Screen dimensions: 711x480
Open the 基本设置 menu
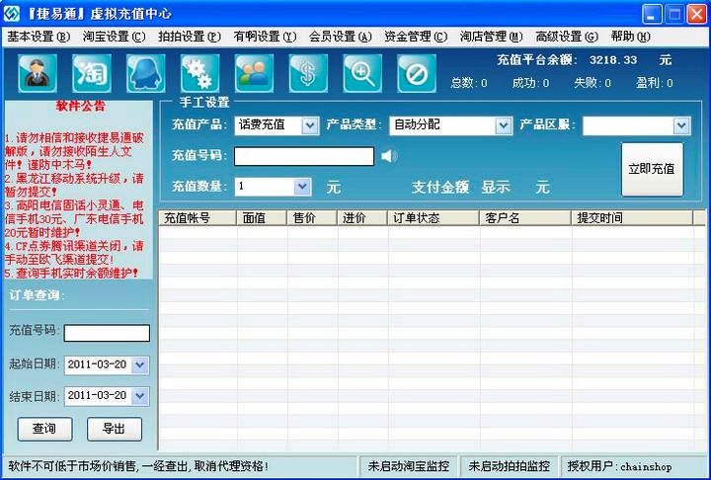39,37
